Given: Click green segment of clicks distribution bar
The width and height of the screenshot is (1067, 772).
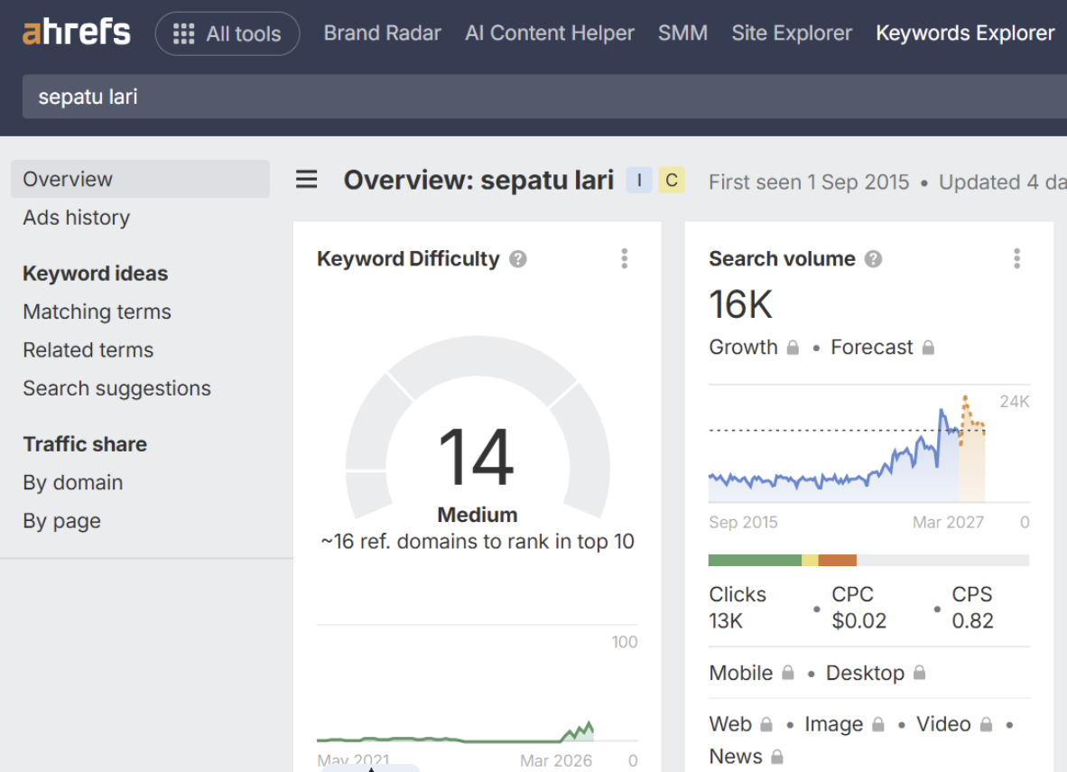Looking at the screenshot, I should tap(755, 561).
